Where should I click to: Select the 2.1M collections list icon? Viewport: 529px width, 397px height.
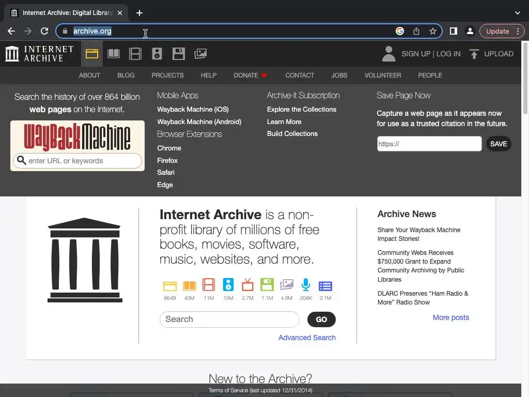(325, 286)
